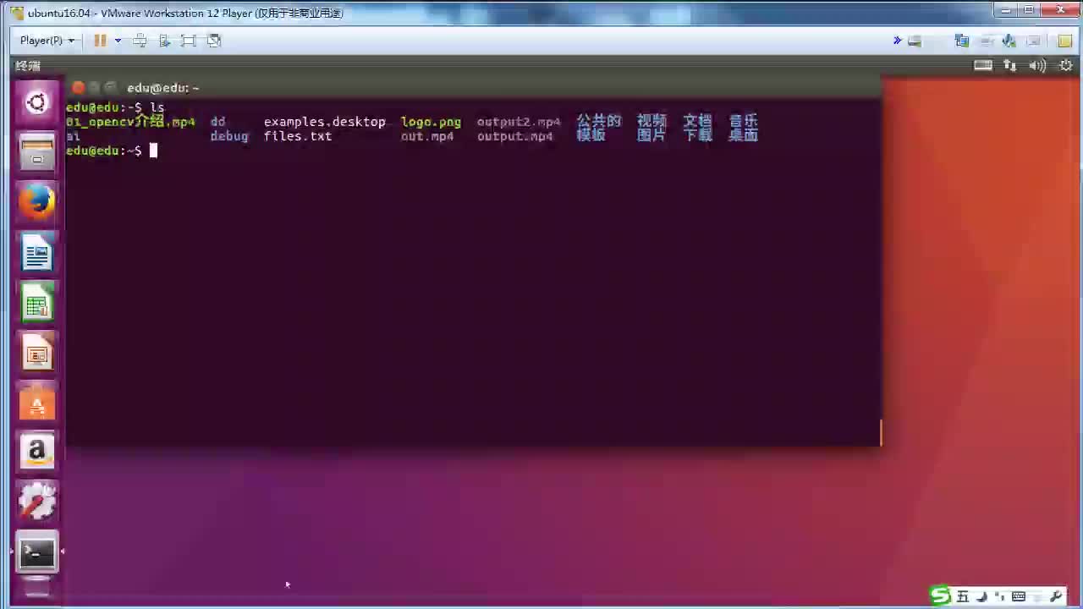Click the 视频 directory name
1083x609 pixels.
tap(652, 122)
